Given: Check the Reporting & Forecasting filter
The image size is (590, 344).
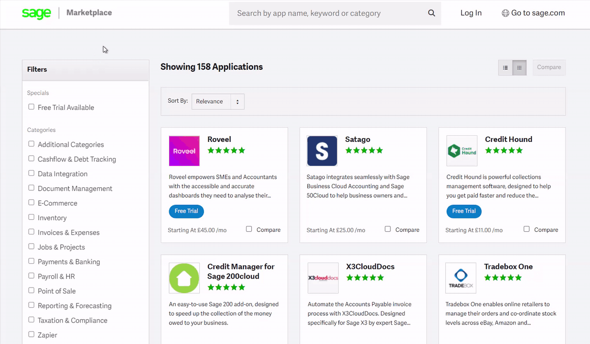Looking at the screenshot, I should coord(32,305).
